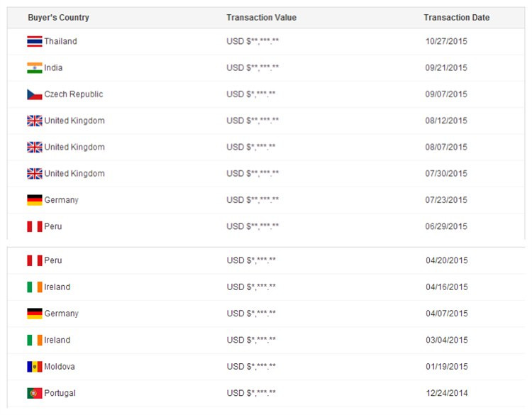Click the Moldova flag icon
The image size is (532, 415).
tap(35, 367)
